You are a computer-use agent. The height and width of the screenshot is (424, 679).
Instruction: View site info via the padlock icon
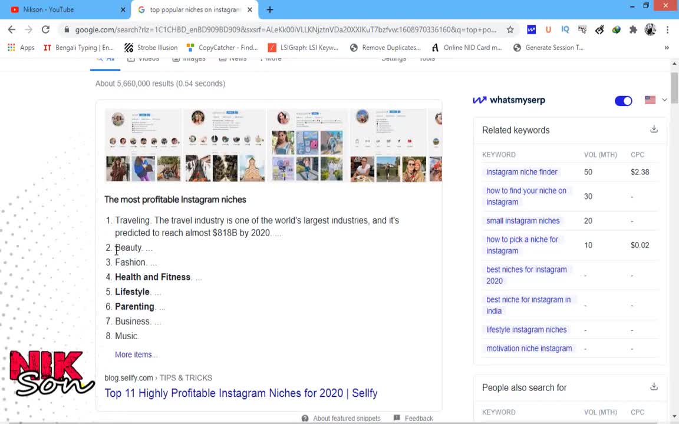click(66, 29)
